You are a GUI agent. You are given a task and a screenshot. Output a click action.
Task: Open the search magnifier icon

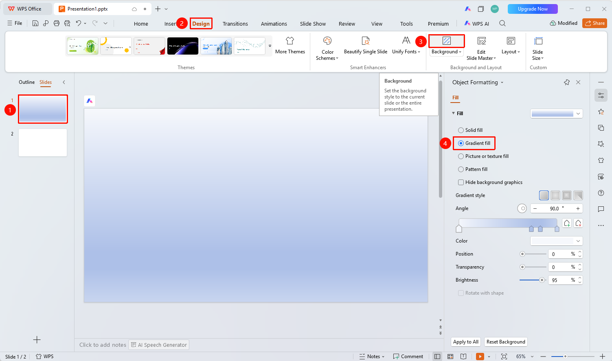click(502, 23)
